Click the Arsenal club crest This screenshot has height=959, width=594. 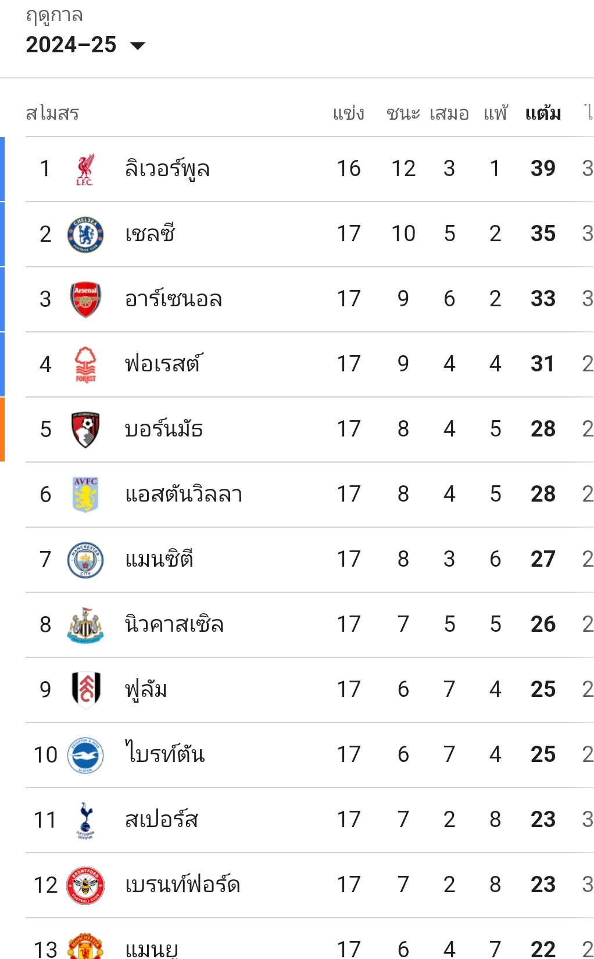click(85, 299)
